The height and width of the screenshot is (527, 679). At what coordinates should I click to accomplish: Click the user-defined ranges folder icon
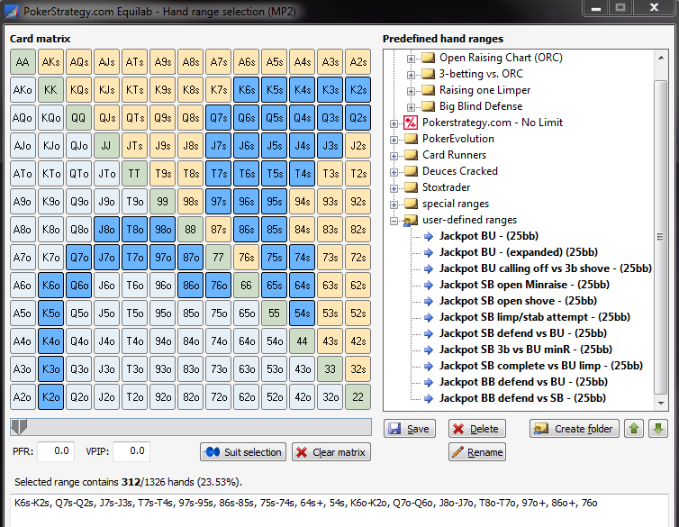(410, 221)
